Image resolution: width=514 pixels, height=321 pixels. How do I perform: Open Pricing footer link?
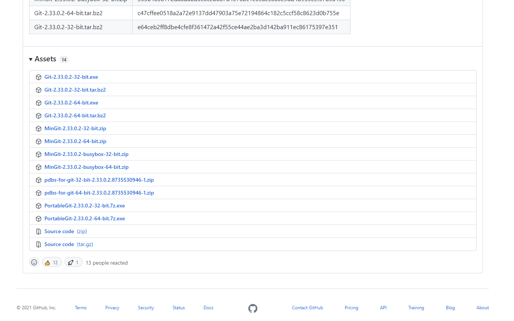point(351,308)
